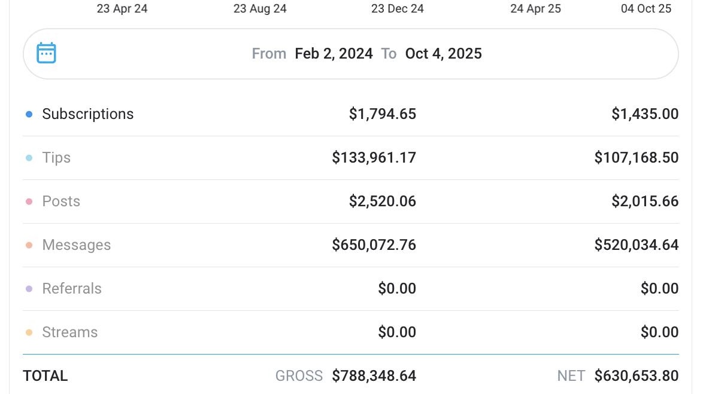Click the 23 Apr 24 axis label
This screenshot has height=394, width=703.
[x=122, y=9]
